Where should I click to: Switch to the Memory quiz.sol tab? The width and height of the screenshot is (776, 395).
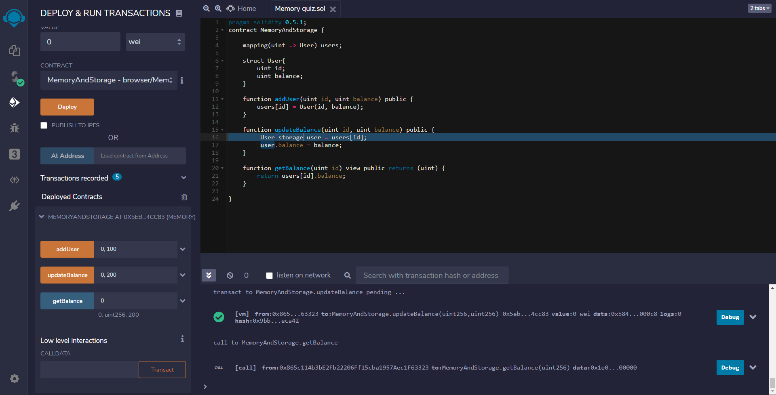[300, 8]
